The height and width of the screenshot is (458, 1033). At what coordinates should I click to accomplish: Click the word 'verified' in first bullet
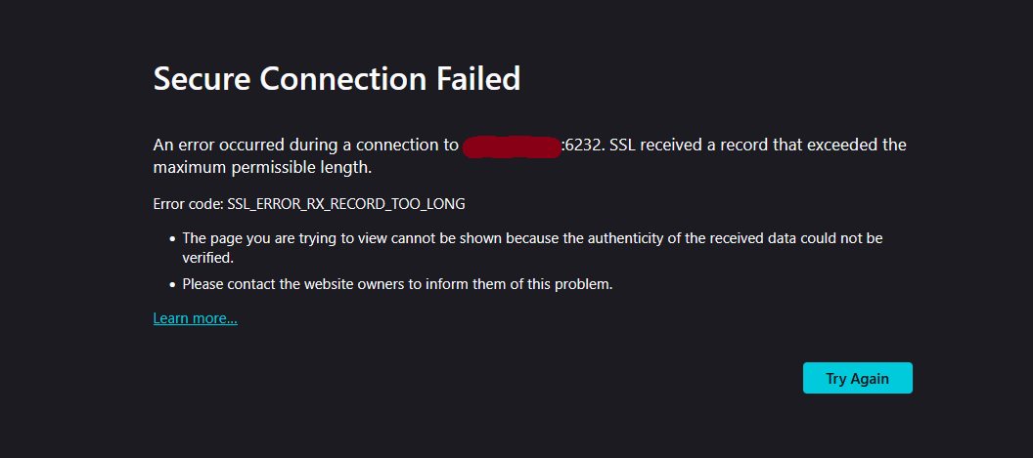[206, 259]
